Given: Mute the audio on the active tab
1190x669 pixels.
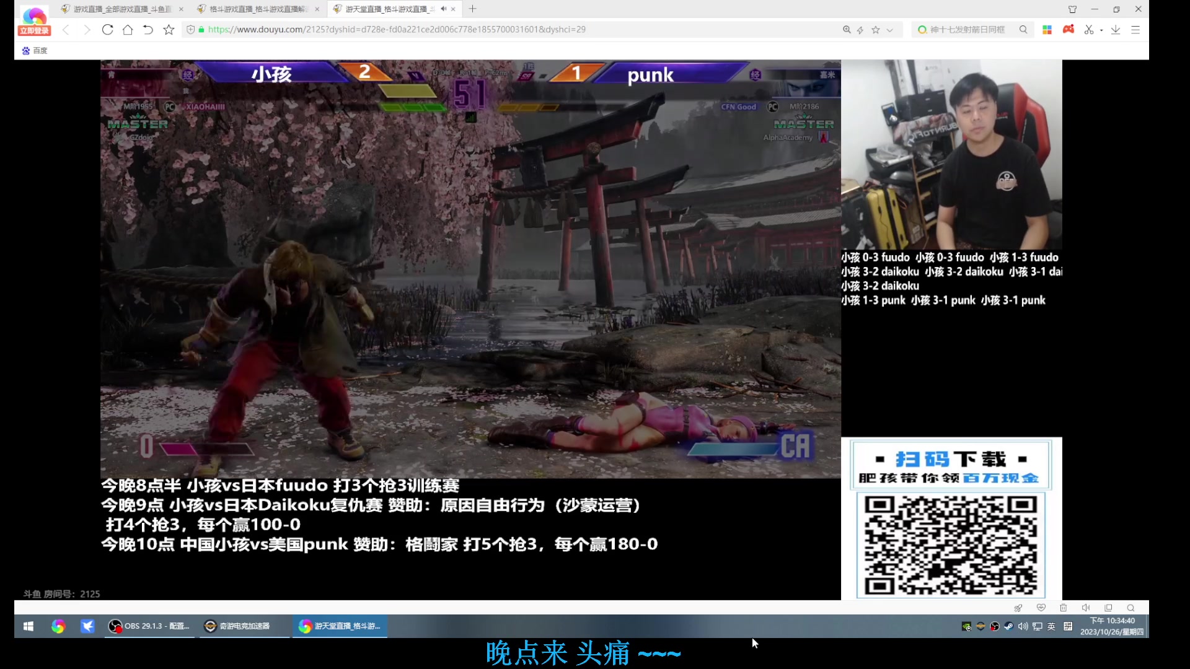Looking at the screenshot, I should click(x=443, y=9).
